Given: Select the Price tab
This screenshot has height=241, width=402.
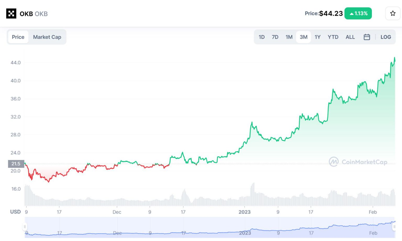Looking at the screenshot, I should coord(18,37).
